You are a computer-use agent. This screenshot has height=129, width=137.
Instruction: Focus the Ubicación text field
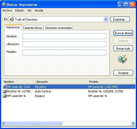[65, 44]
